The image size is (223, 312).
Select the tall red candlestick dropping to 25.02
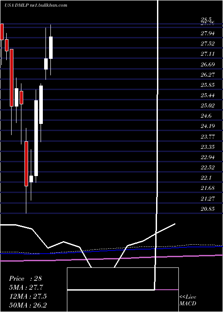(12, 78)
